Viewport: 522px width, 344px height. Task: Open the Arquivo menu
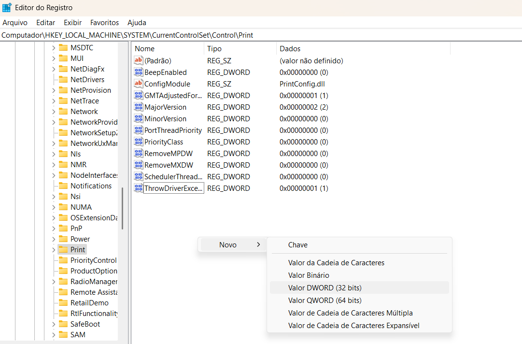(15, 23)
